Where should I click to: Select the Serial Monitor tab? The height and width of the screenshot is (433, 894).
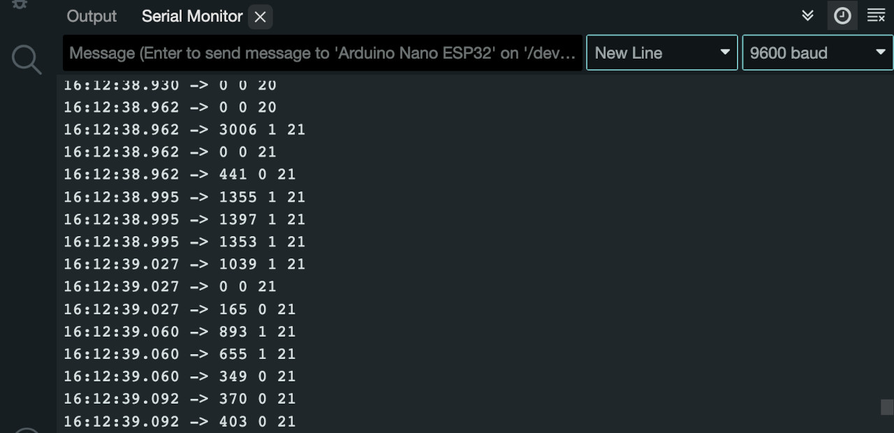point(192,17)
